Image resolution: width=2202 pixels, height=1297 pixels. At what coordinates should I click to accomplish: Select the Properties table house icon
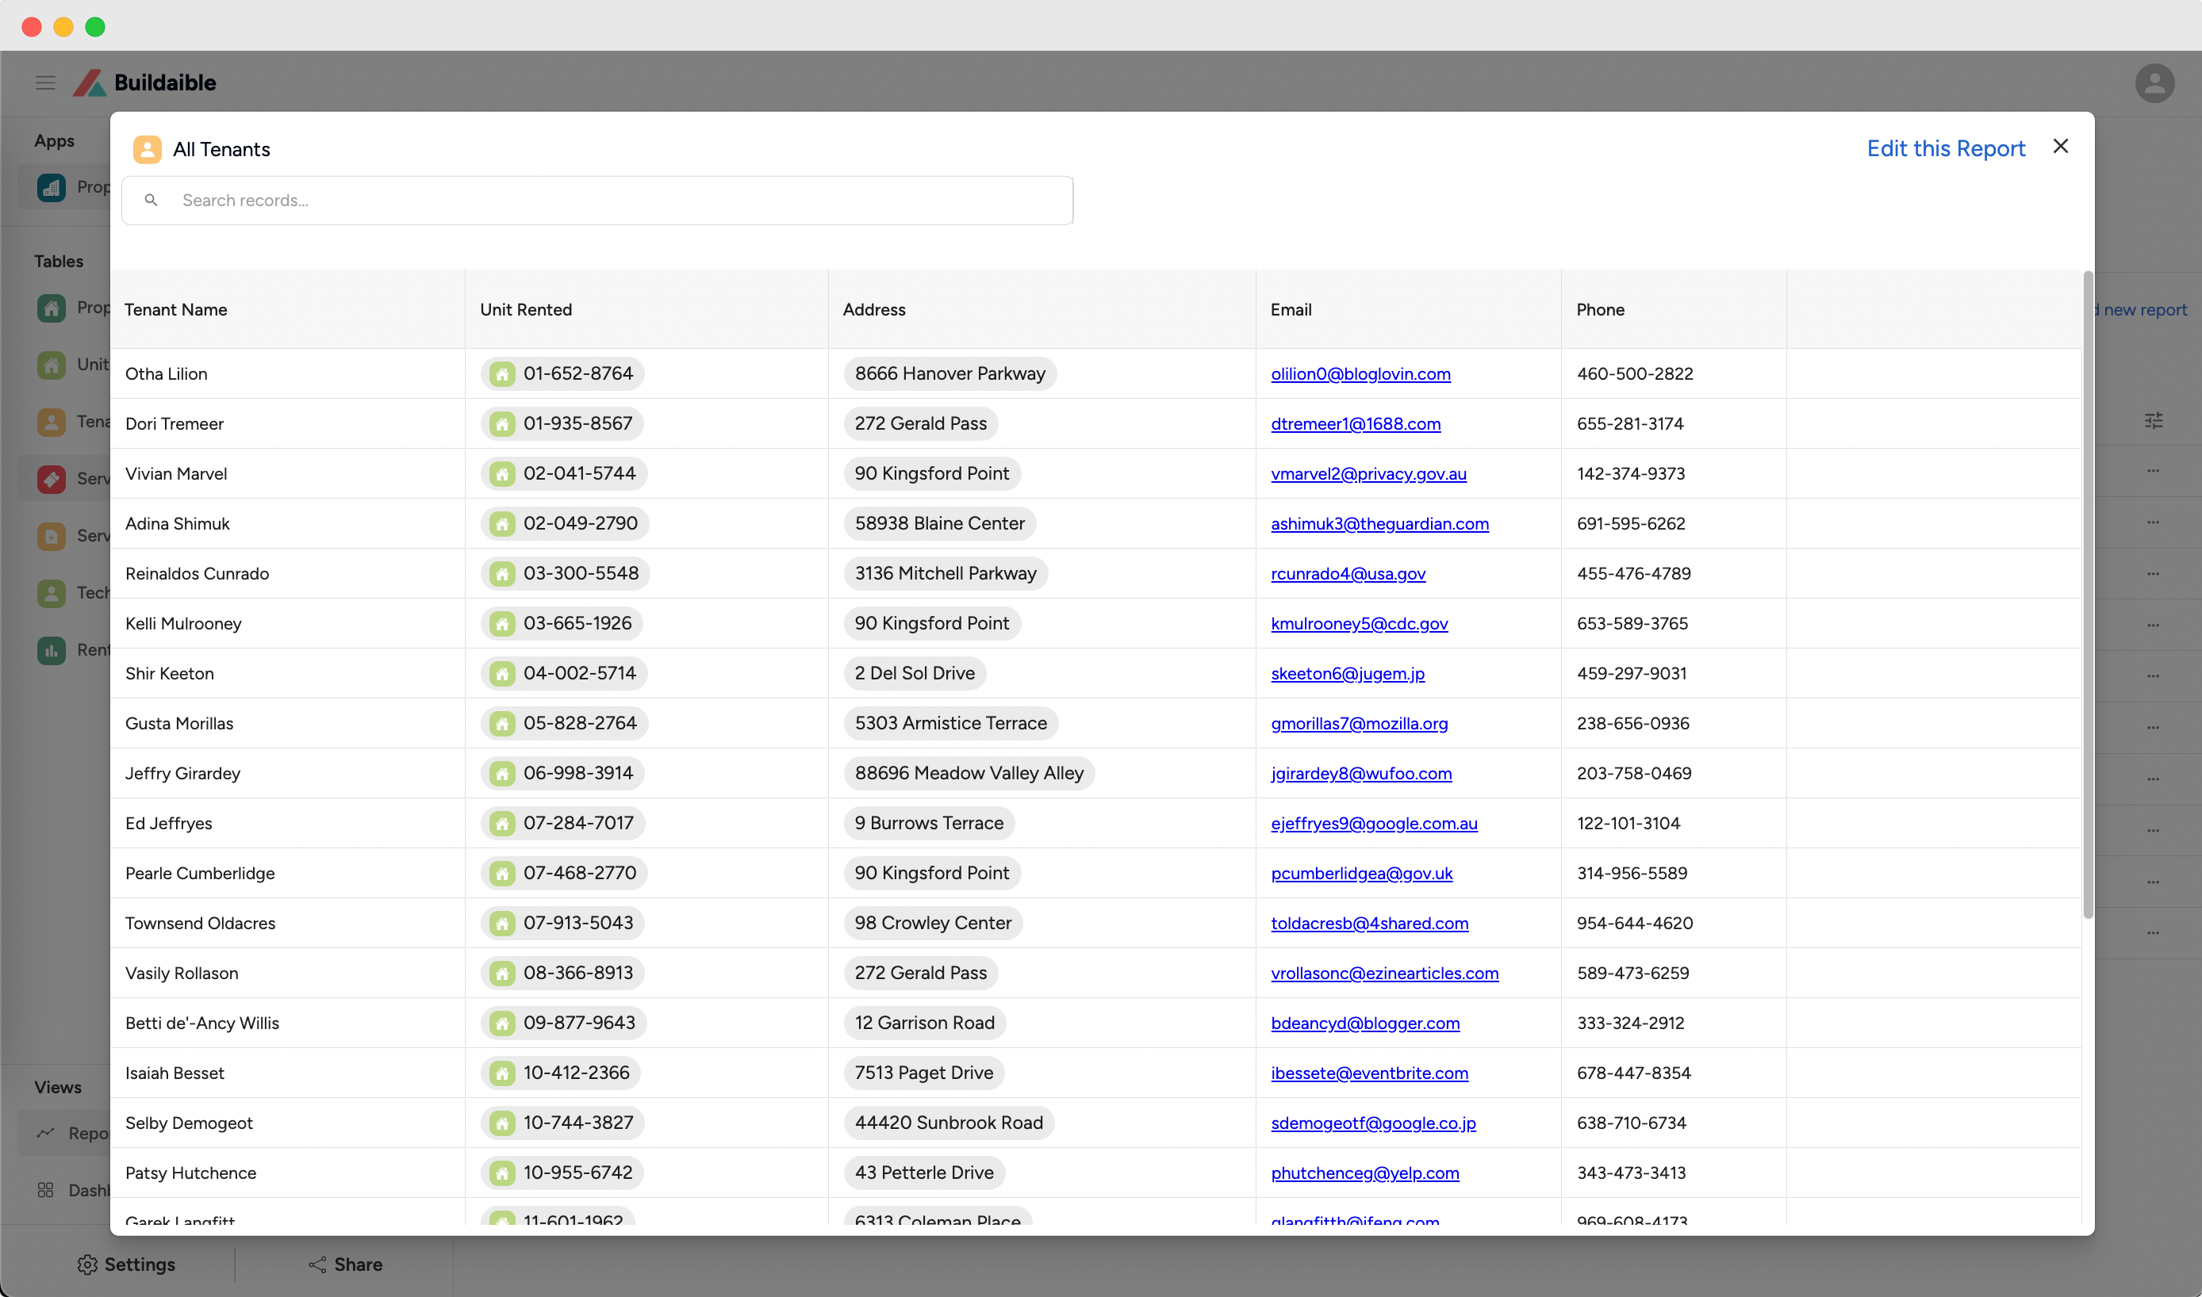(52, 308)
